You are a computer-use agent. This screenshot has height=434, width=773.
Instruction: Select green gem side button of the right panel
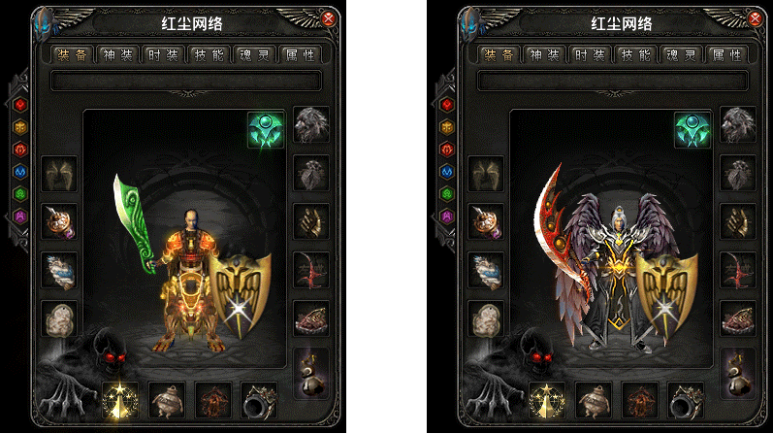click(447, 193)
